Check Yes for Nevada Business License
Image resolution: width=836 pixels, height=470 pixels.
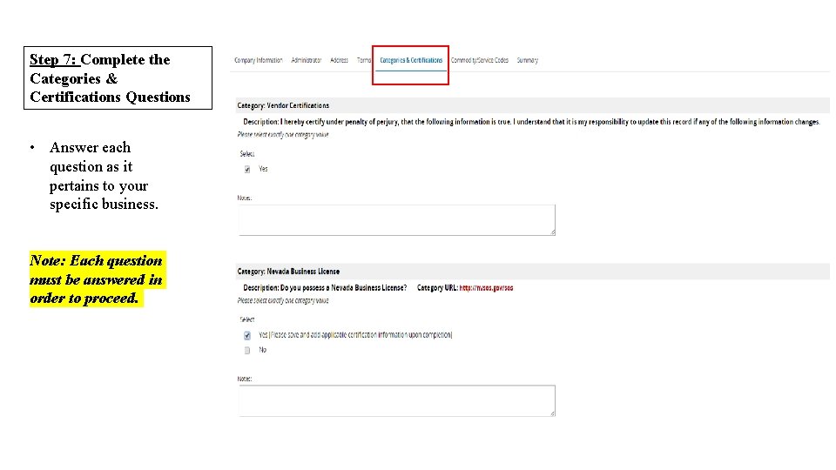click(x=247, y=336)
